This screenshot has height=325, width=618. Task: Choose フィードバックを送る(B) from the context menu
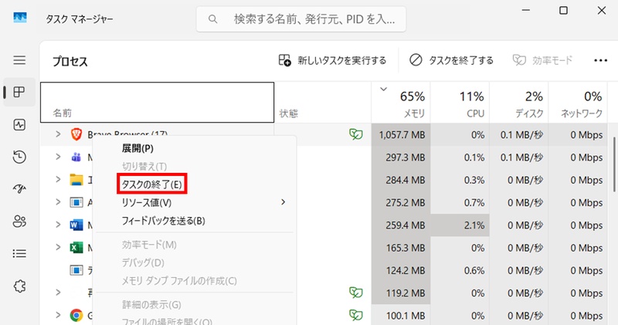(x=195, y=221)
